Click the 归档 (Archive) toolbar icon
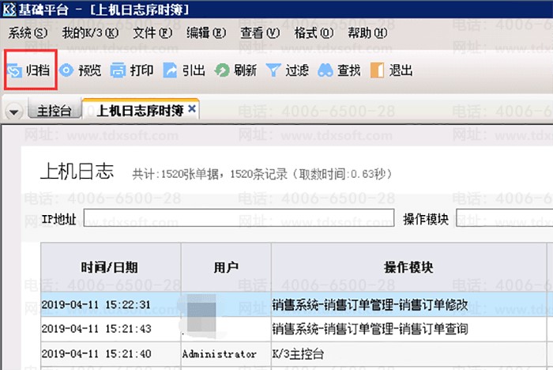 coord(15,71)
